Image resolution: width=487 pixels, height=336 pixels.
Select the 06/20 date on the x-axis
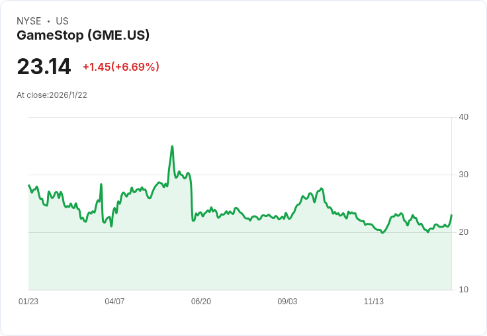pos(201,302)
